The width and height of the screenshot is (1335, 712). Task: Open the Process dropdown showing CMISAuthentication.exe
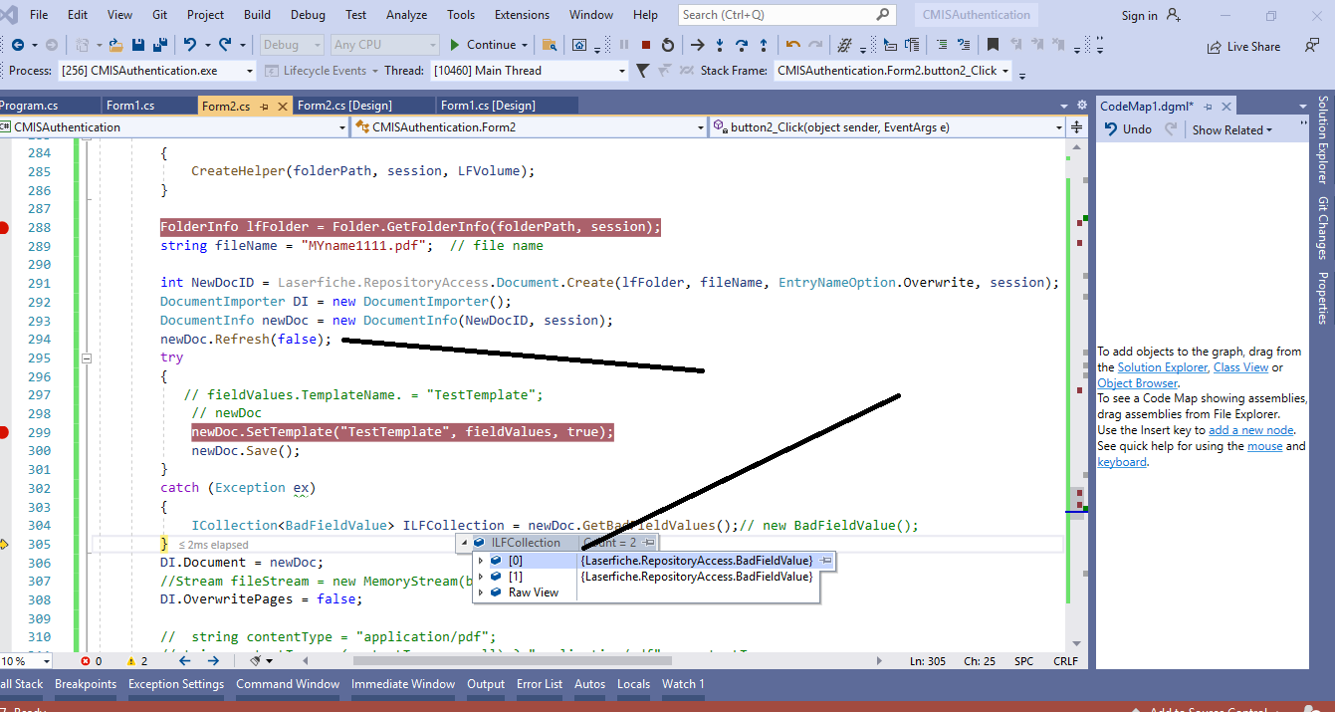[249, 71]
